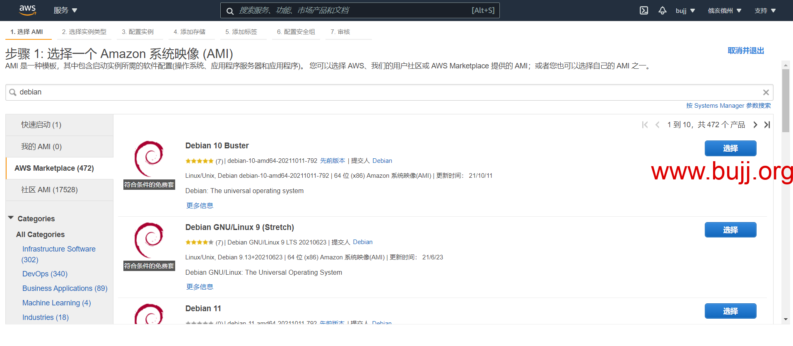Open 更多信息 link under Debian 9 Stretch
The width and height of the screenshot is (793, 346).
200,287
